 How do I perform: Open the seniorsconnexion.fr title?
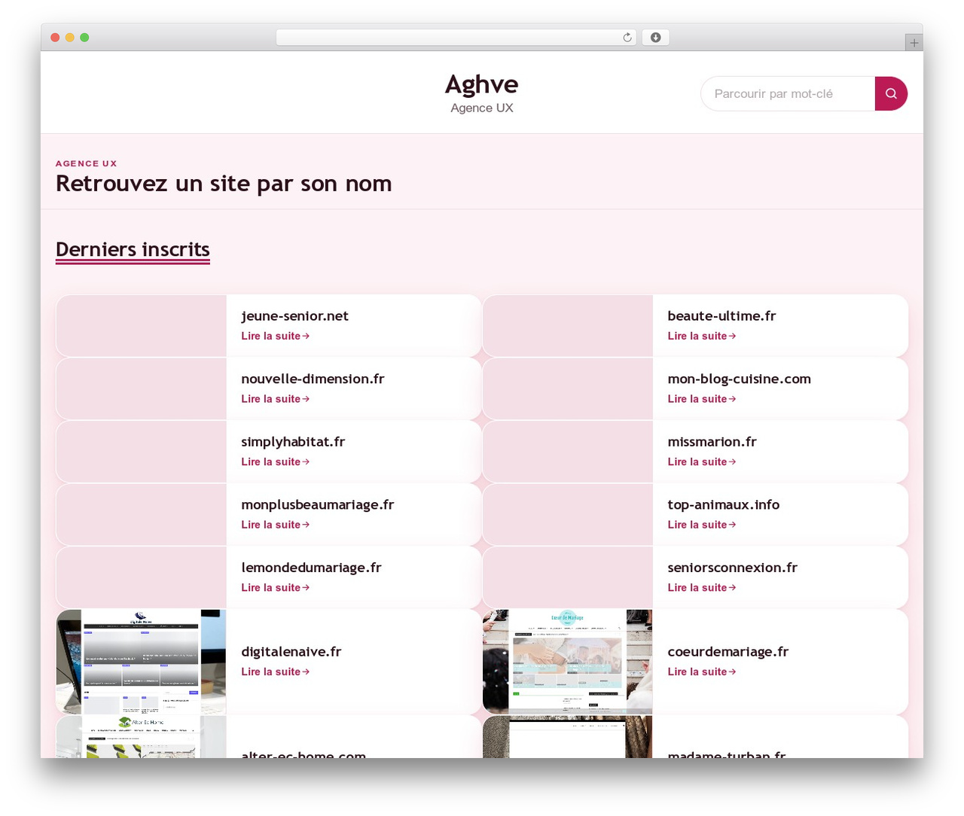pos(732,568)
